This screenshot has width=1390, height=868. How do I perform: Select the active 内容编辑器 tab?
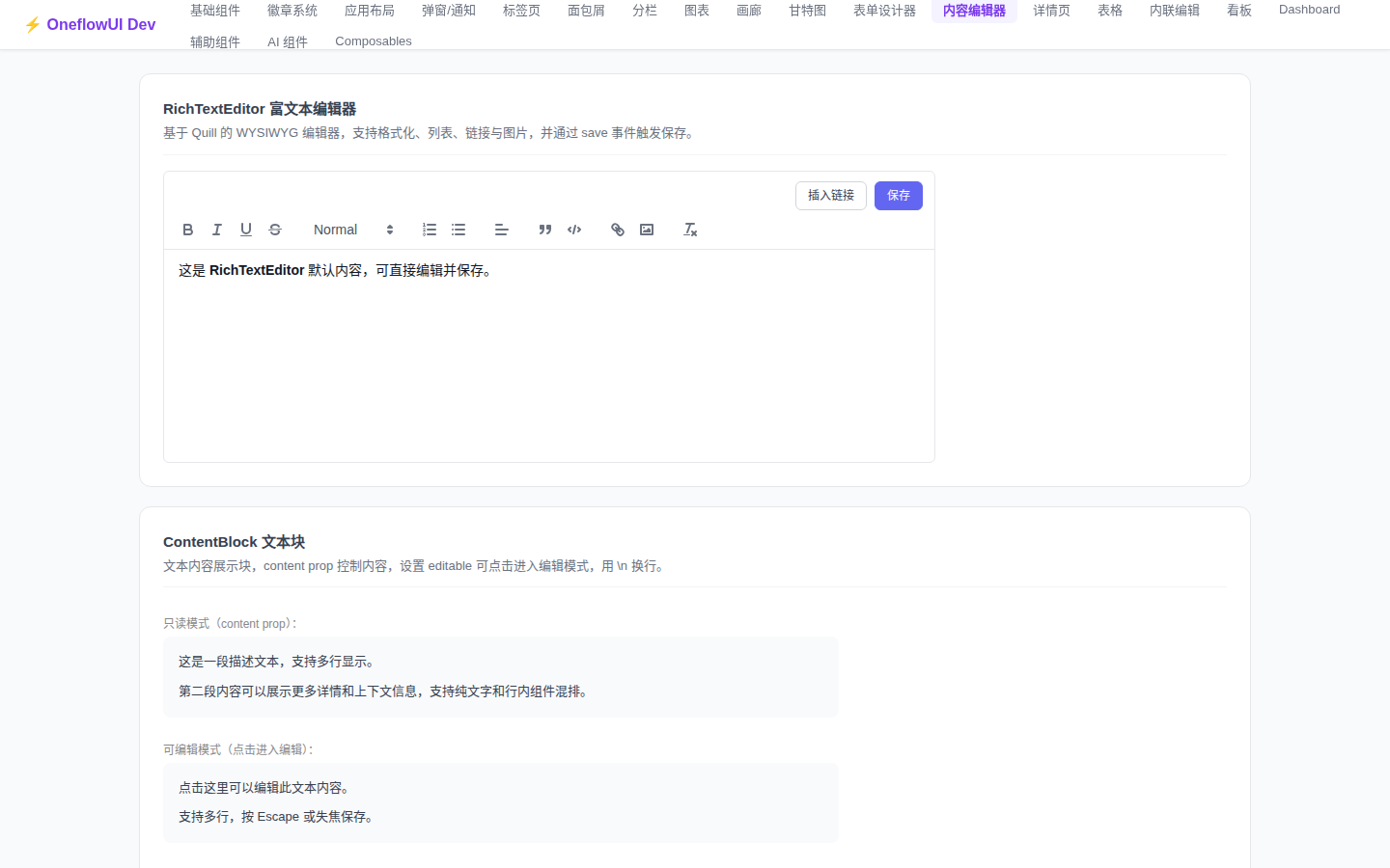tap(975, 11)
